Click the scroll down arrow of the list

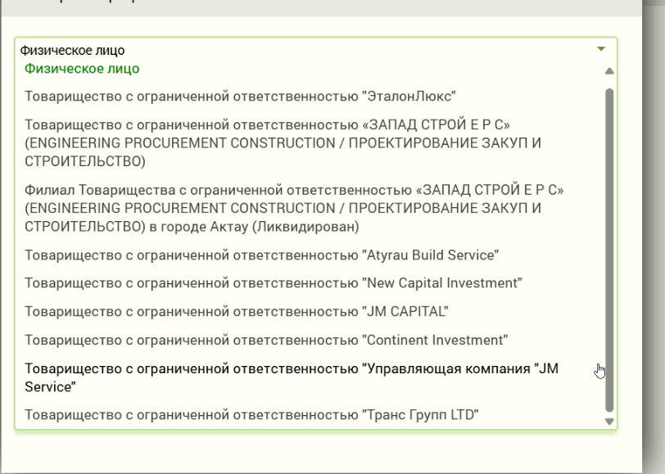[x=609, y=422]
